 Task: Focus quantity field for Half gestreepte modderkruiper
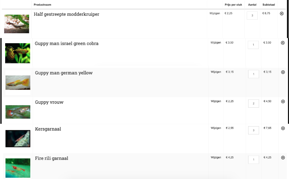(252, 15)
